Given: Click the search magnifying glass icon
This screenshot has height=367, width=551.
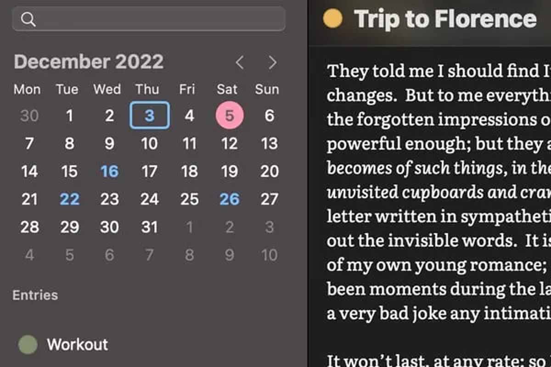Looking at the screenshot, I should 28,19.
